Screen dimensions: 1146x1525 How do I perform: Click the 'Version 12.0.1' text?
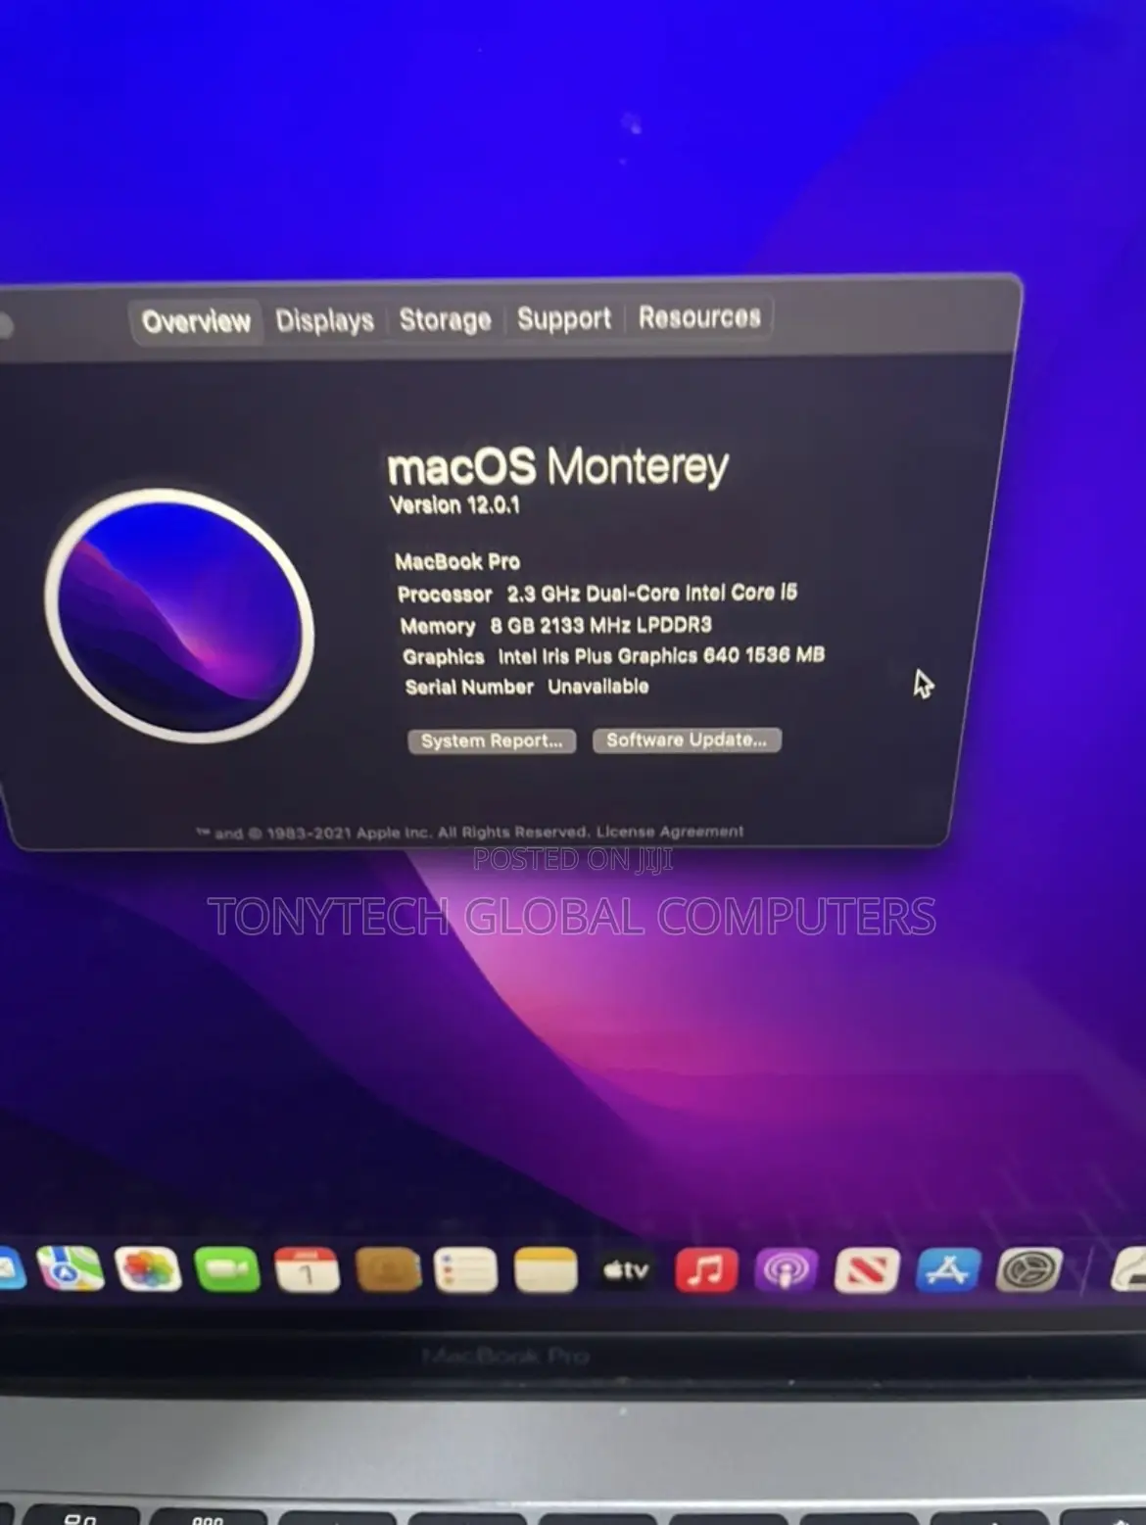(x=454, y=505)
